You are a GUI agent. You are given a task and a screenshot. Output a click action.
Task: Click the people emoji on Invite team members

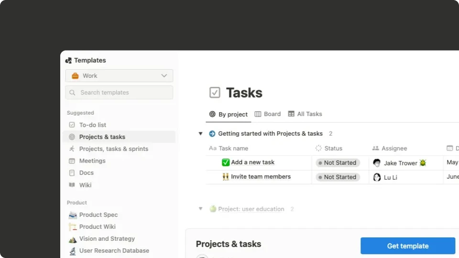pos(226,177)
